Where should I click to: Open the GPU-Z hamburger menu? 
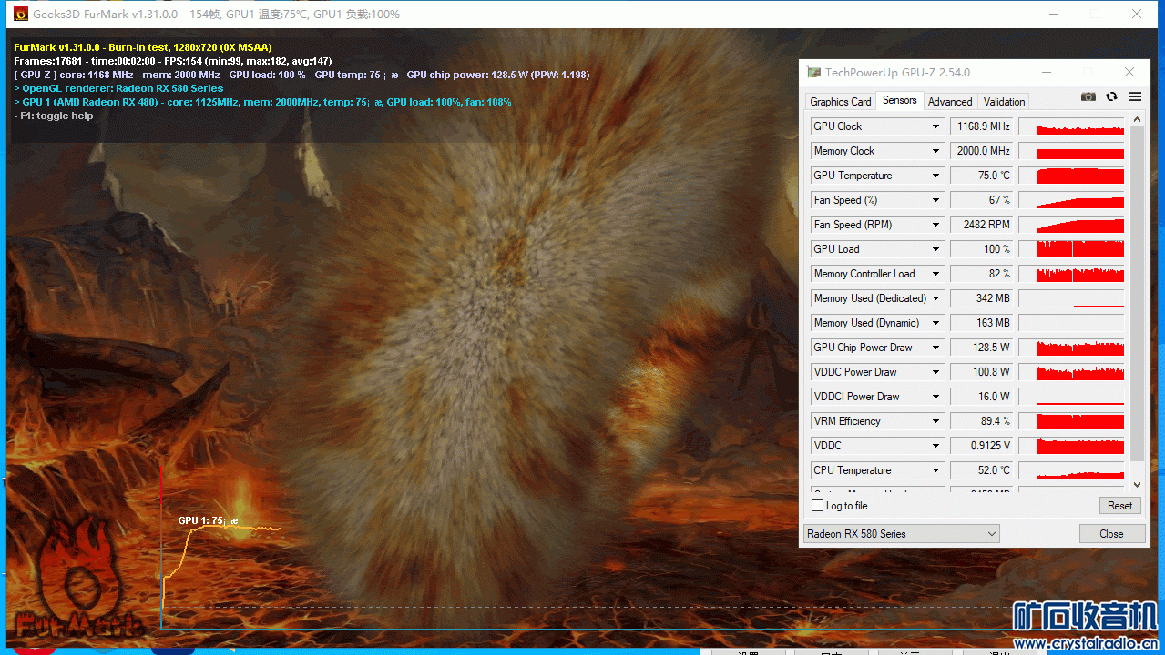coord(1135,97)
